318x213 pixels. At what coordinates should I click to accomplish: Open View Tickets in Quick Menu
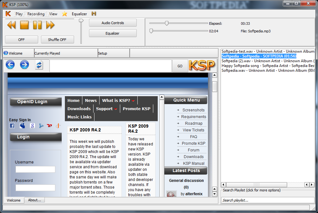pos(193,130)
